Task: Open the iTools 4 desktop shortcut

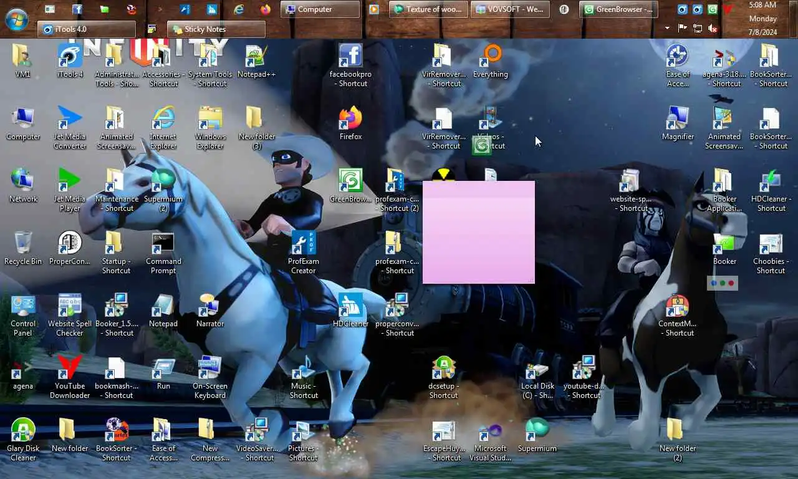Action: click(x=70, y=61)
